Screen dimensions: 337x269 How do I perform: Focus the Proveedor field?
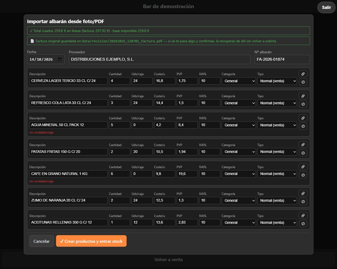(160, 59)
